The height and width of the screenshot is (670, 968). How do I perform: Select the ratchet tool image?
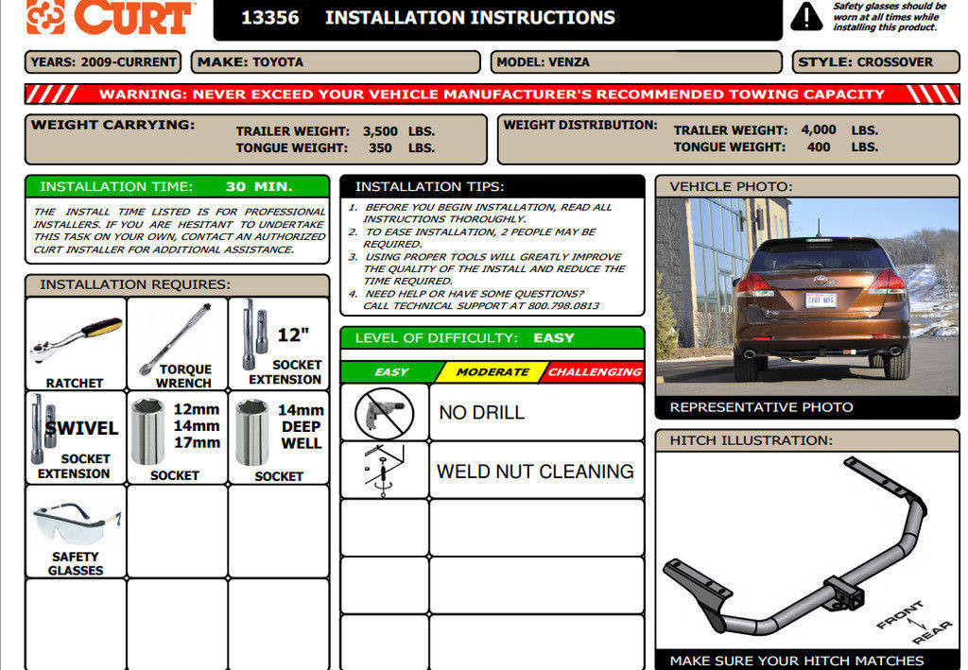pyautogui.click(x=76, y=342)
